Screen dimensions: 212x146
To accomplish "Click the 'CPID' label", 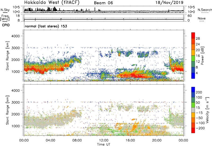I will click(6, 25).
